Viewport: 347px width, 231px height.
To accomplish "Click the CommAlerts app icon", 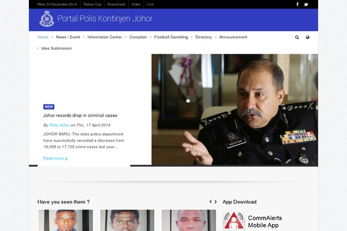I will [234, 221].
